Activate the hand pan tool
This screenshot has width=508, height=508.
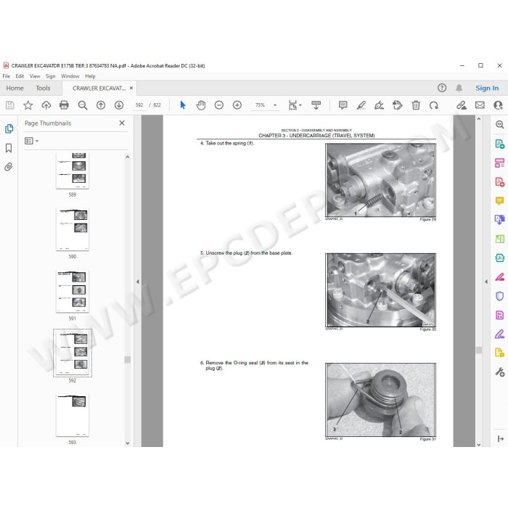click(201, 105)
